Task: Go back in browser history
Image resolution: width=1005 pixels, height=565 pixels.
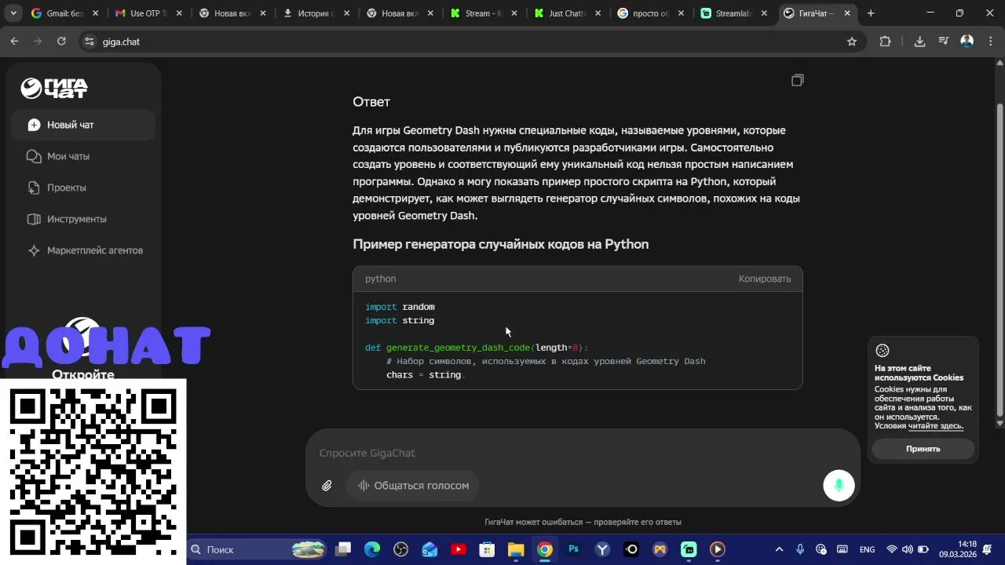Action: pos(14,42)
